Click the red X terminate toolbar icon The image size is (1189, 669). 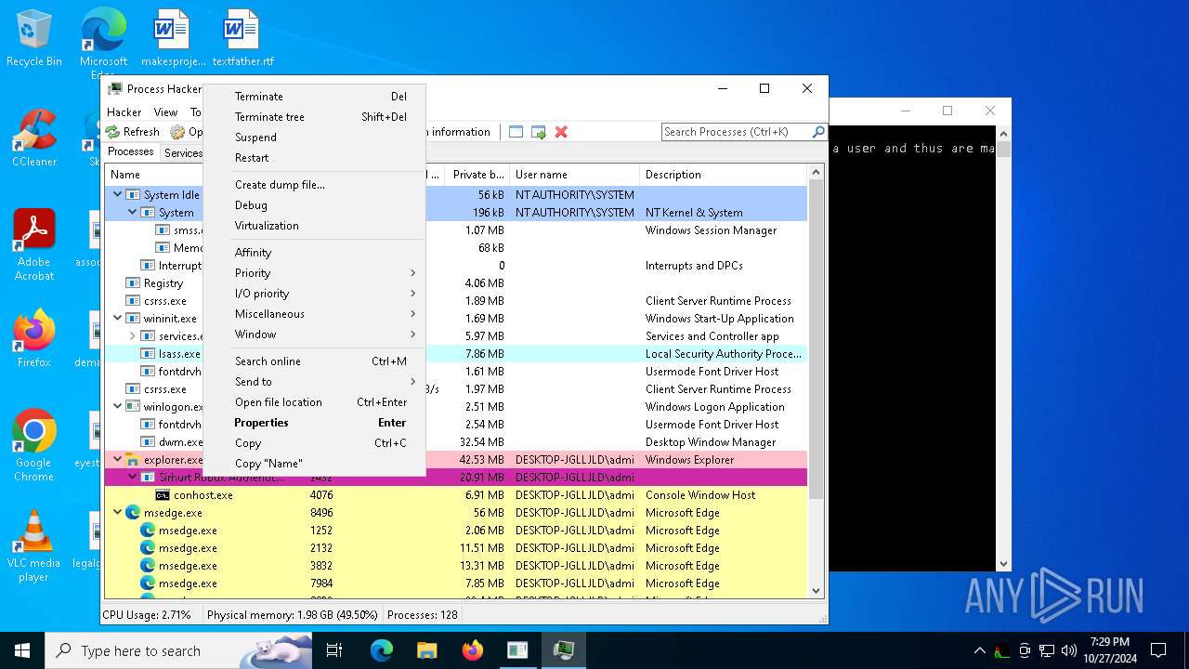tap(561, 132)
